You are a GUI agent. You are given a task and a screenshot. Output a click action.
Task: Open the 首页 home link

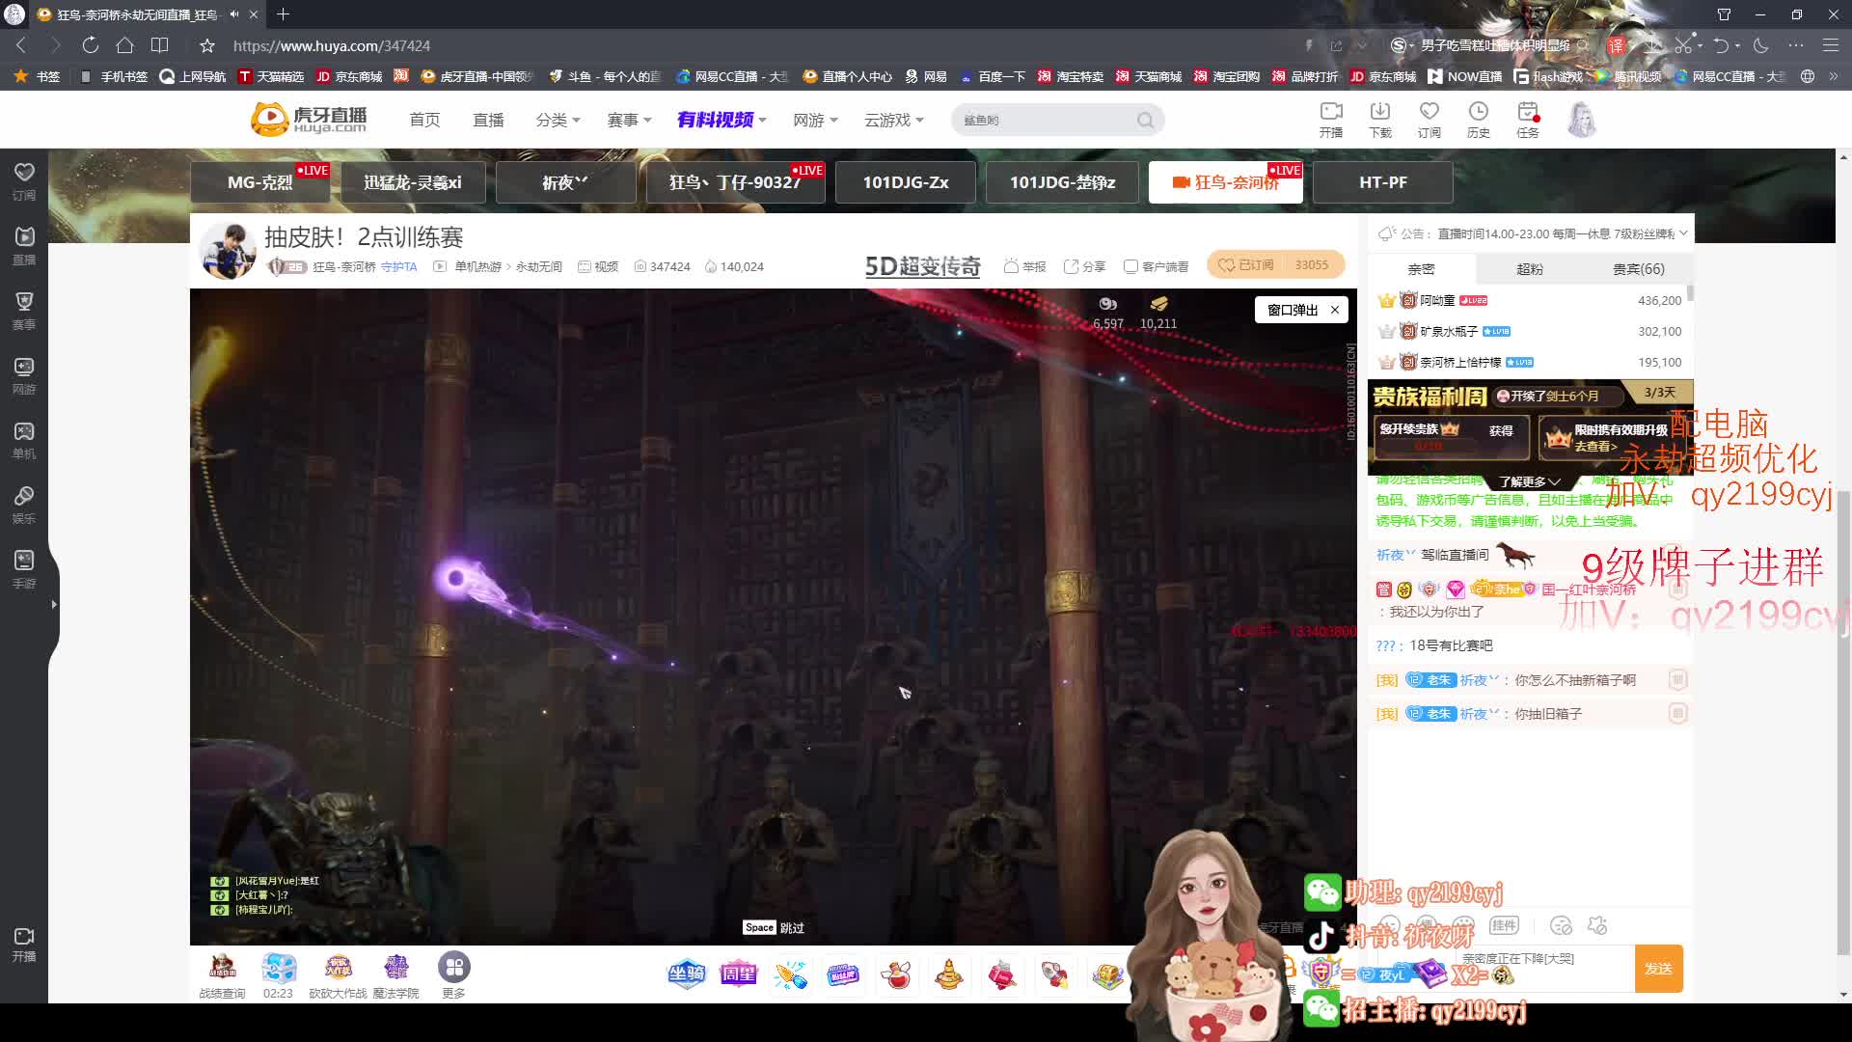(x=424, y=120)
